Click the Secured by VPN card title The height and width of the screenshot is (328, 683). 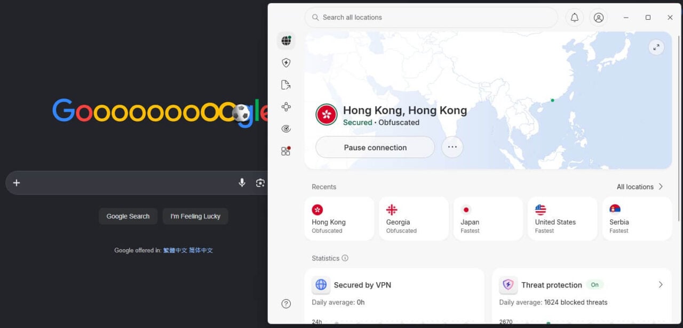coord(362,285)
